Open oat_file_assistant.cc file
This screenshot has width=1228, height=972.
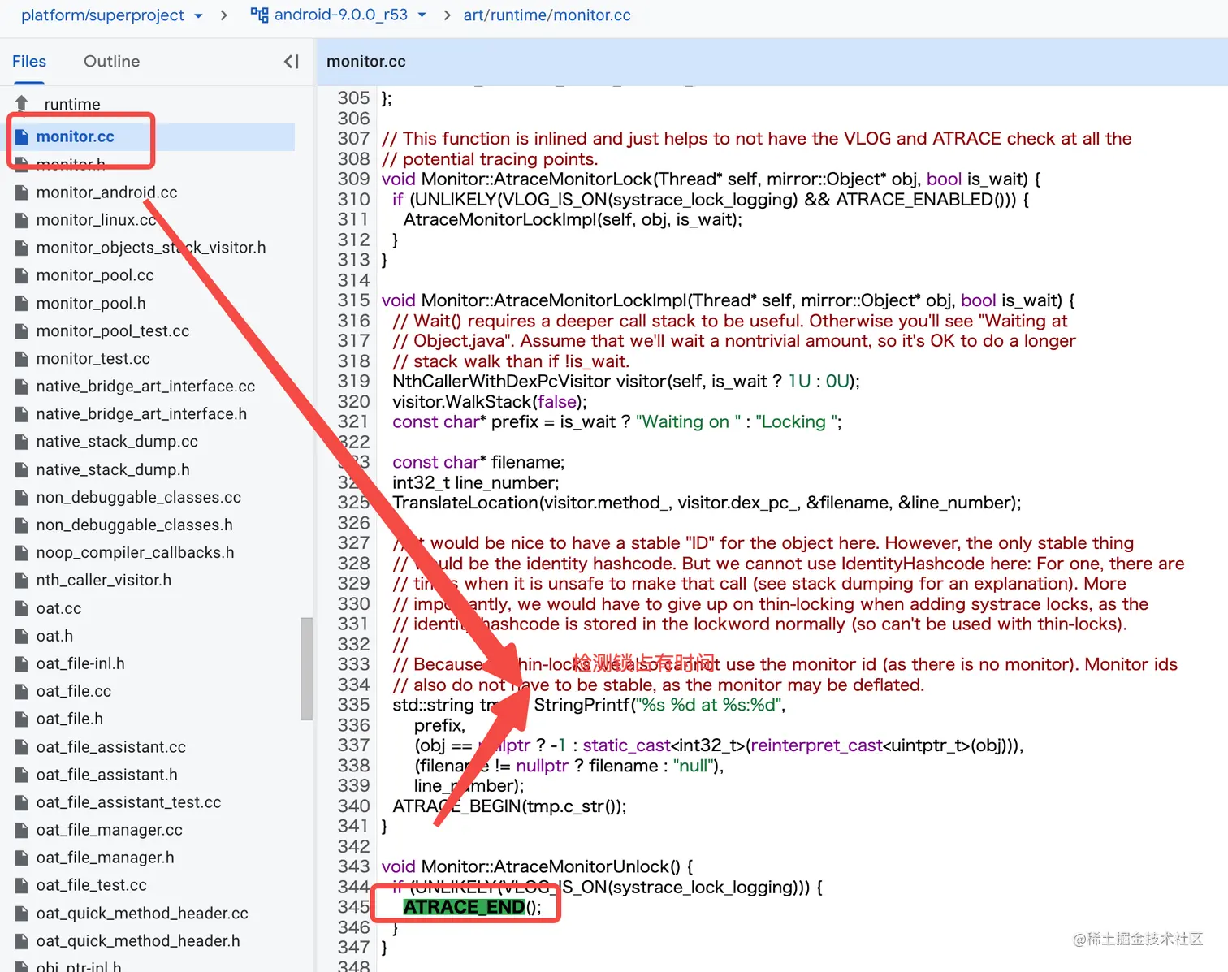coord(111,746)
